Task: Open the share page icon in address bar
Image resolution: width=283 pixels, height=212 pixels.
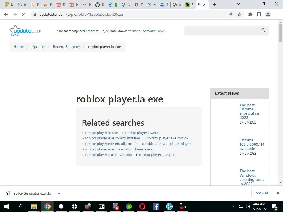Action: 230,14
